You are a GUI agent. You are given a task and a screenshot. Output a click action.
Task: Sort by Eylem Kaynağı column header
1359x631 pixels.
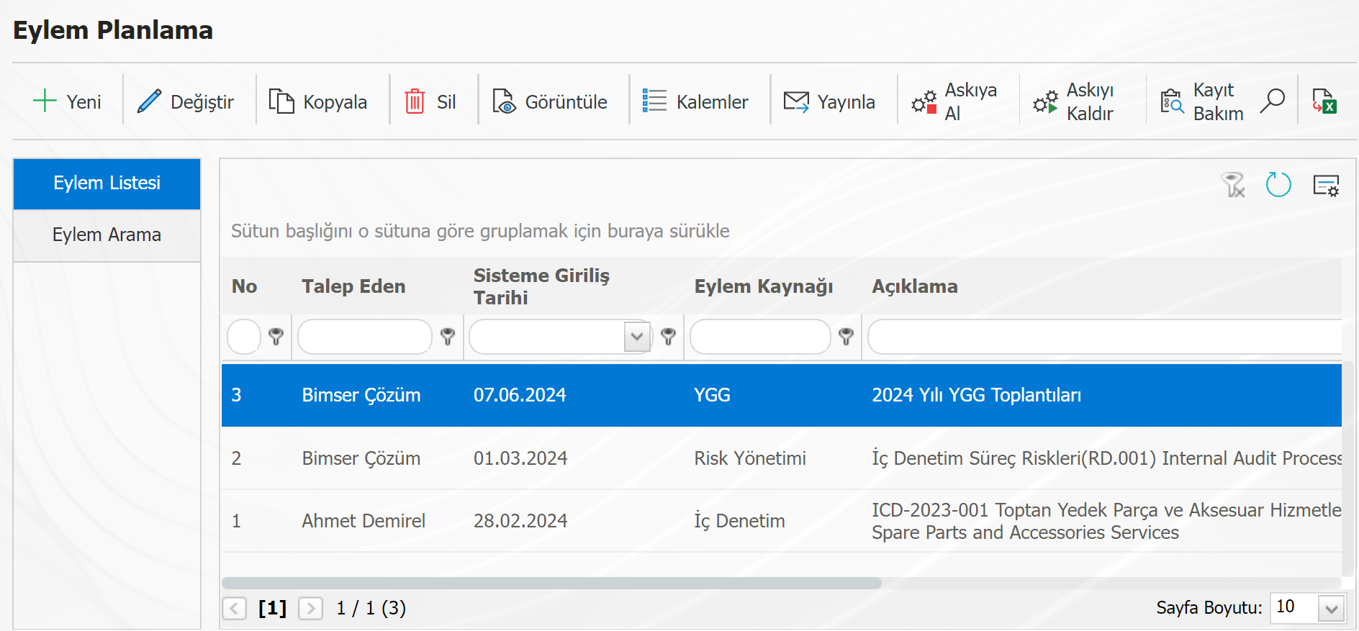coord(764,286)
